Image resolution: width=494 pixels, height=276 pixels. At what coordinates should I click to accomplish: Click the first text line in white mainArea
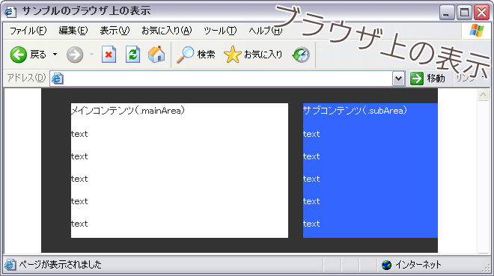pyautogui.click(x=79, y=134)
